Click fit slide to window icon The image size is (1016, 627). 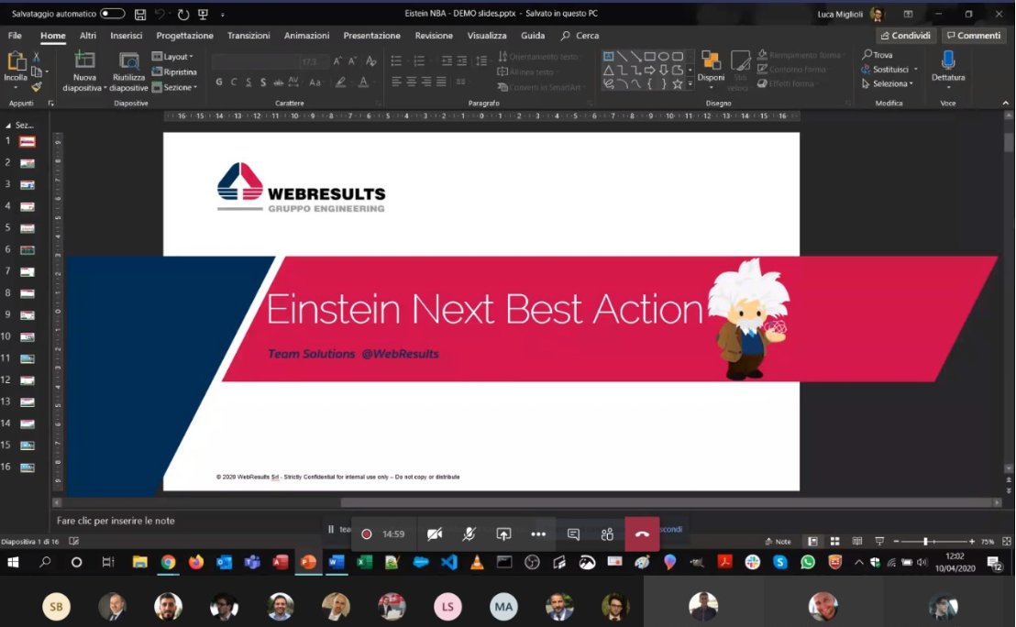[x=1006, y=542]
